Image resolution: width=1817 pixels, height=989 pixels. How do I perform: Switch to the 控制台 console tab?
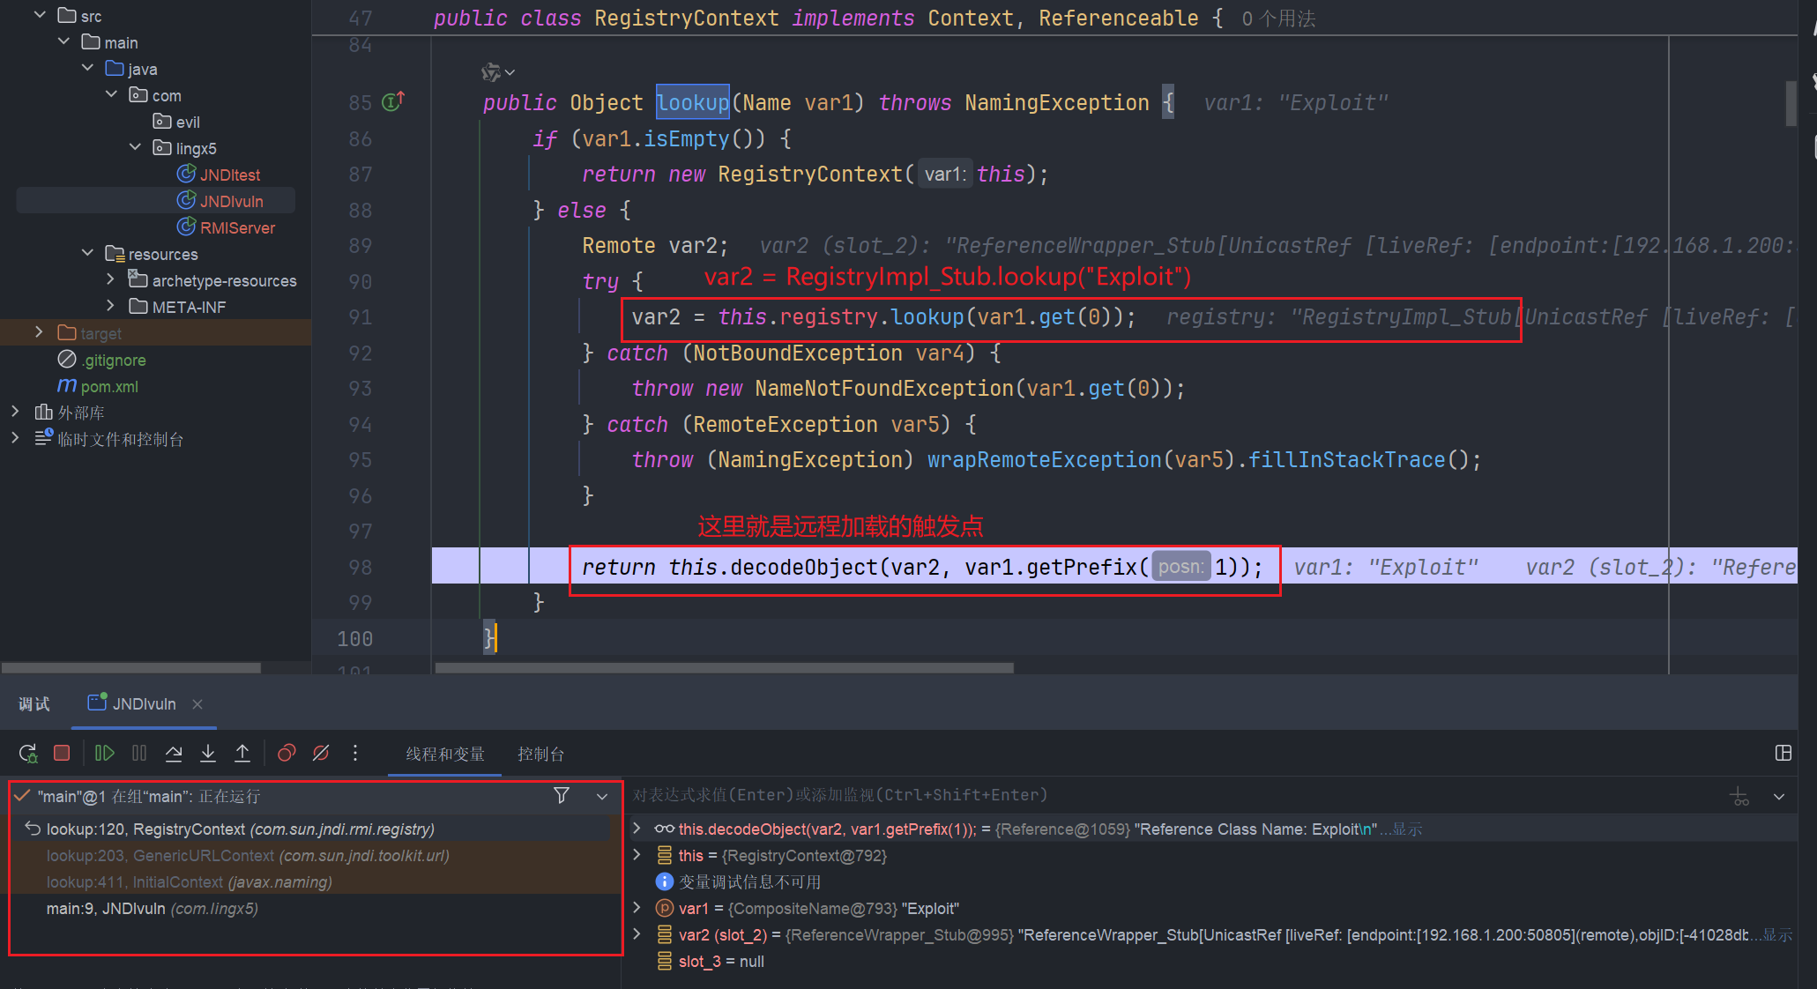coord(540,754)
